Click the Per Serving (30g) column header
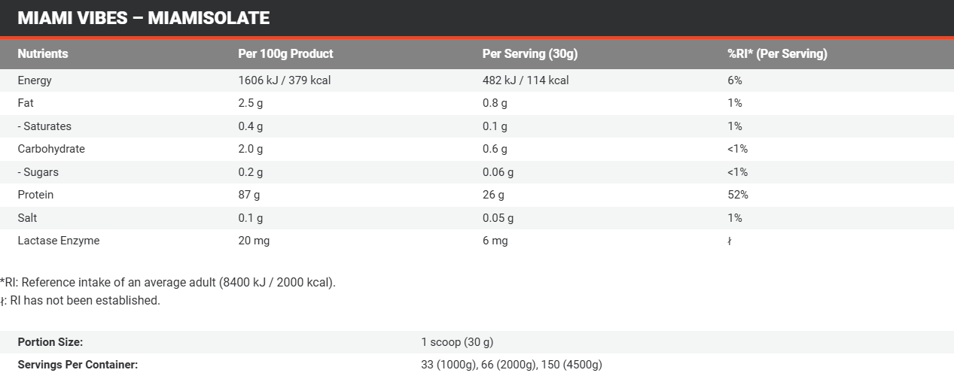 click(x=529, y=54)
